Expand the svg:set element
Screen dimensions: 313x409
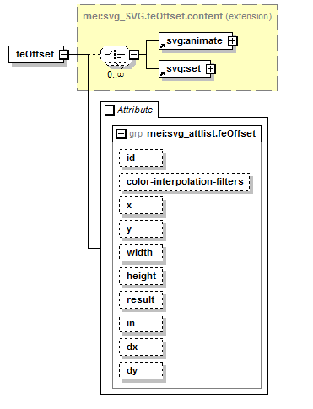[211, 69]
